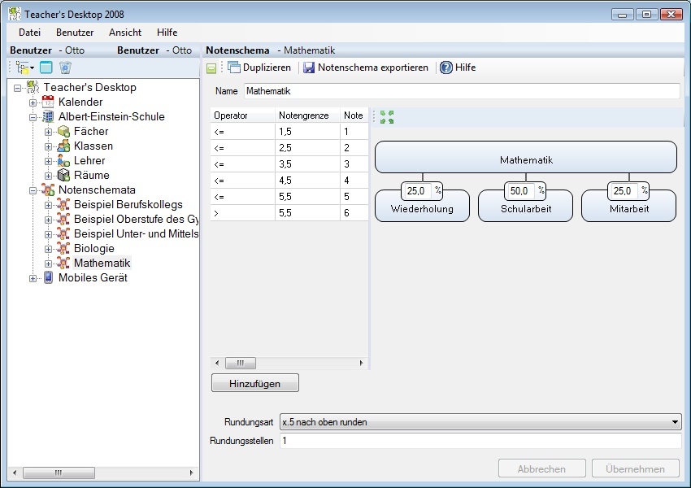Open Hilfe via the question mark icon

pos(446,68)
